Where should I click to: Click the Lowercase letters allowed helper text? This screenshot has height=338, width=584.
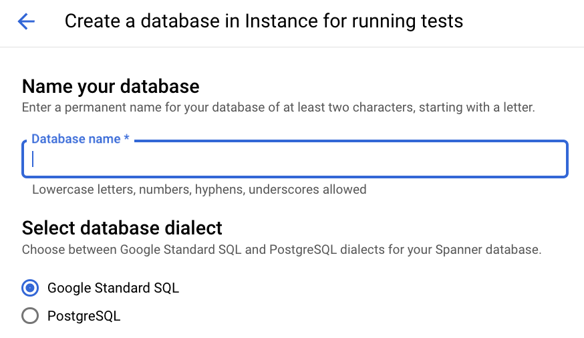pyautogui.click(x=199, y=190)
